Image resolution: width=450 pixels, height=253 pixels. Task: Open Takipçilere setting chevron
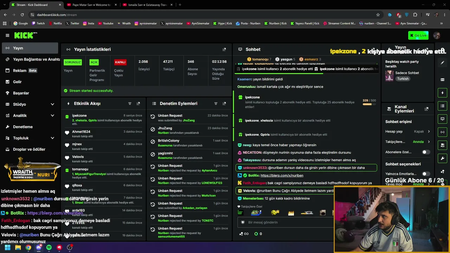tap(429, 142)
